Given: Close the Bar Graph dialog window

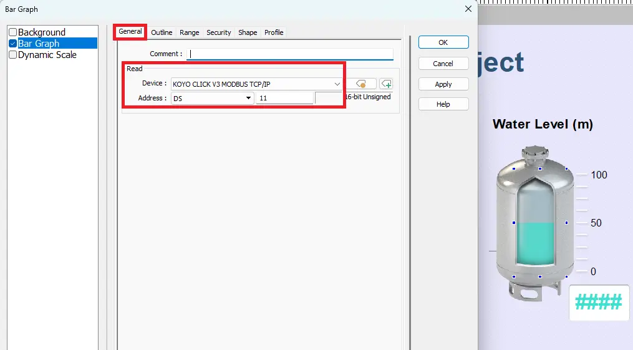Looking at the screenshot, I should click(x=468, y=9).
